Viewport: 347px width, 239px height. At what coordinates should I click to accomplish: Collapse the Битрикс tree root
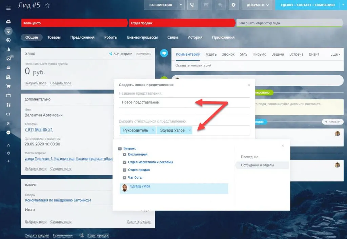point(120,148)
